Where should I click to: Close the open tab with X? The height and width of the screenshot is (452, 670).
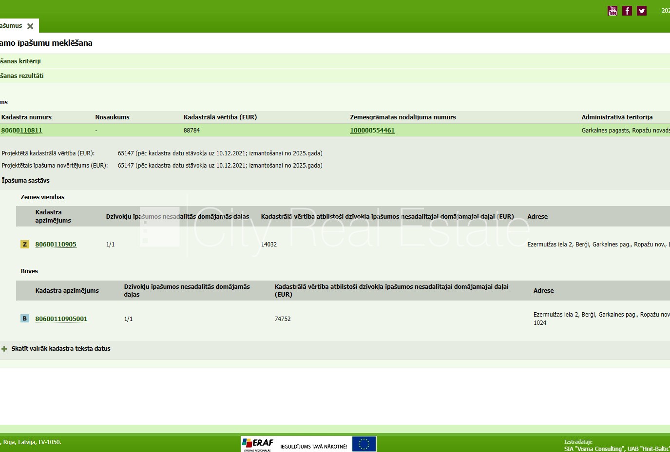click(30, 26)
